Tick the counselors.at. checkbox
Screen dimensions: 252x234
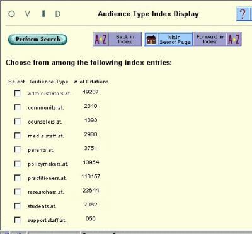tap(18, 121)
